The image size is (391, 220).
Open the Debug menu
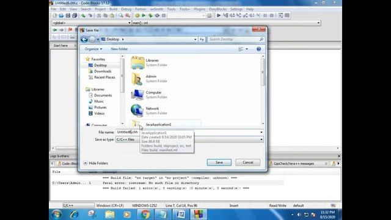point(126,9)
